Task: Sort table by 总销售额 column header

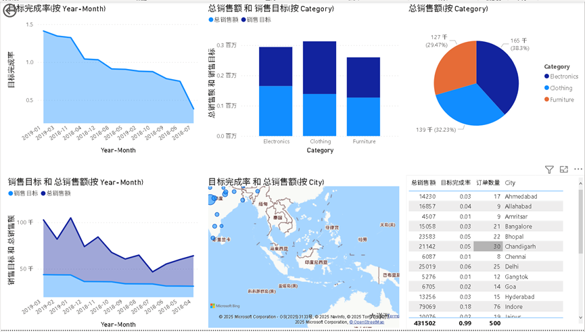Action: click(x=423, y=183)
